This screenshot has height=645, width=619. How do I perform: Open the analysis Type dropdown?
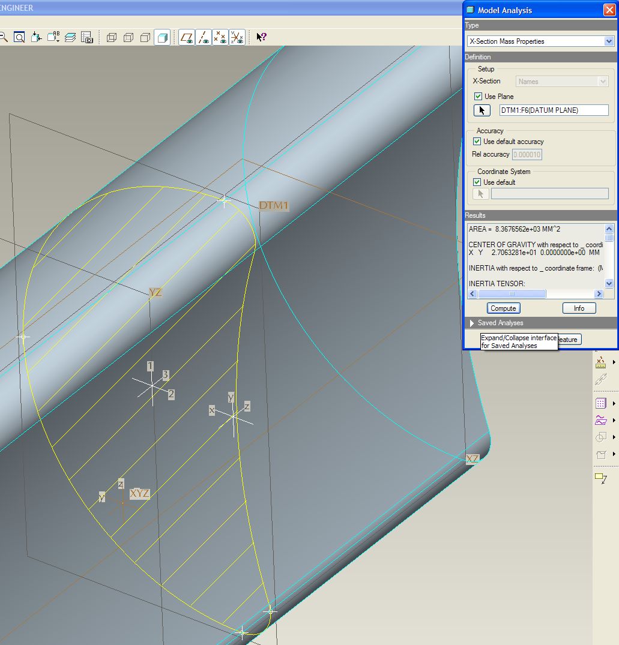(609, 41)
